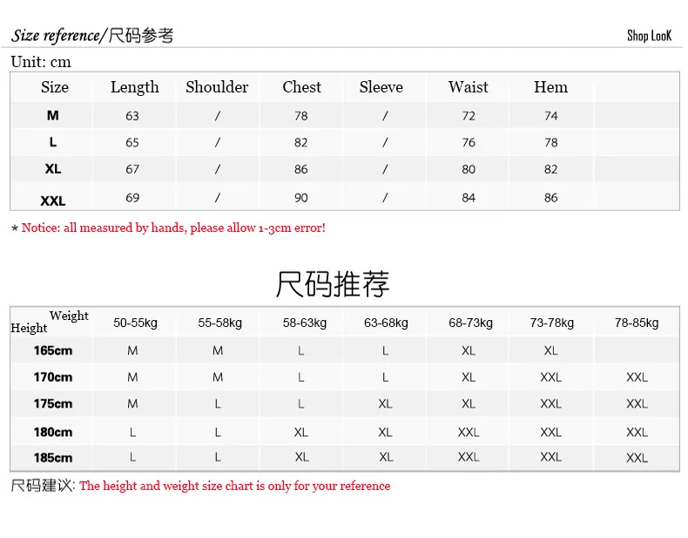The height and width of the screenshot is (538, 688).
Task: Click the 尺码推荐 heading
Action: [333, 284]
